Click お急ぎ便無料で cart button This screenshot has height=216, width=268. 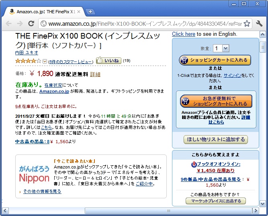[x=216, y=101]
